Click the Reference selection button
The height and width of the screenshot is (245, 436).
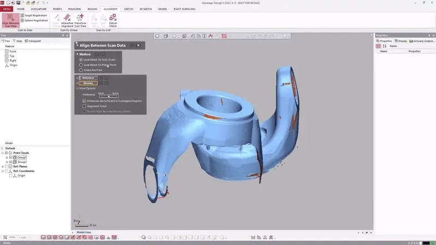(x=88, y=78)
